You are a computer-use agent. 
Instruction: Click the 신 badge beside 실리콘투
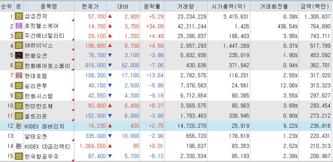pos(19,85)
